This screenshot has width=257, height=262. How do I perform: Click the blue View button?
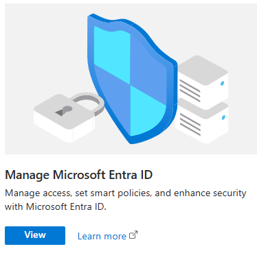tap(35, 235)
